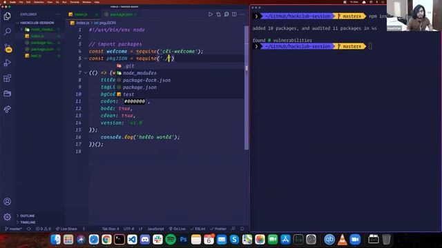Select node_modules from the path suggestions
442x248 pixels.
180,73
